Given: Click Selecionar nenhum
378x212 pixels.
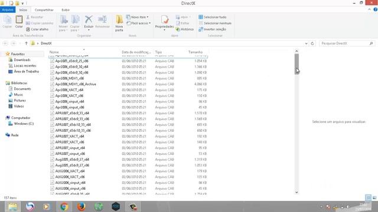Looking at the screenshot, I should click(215, 23).
